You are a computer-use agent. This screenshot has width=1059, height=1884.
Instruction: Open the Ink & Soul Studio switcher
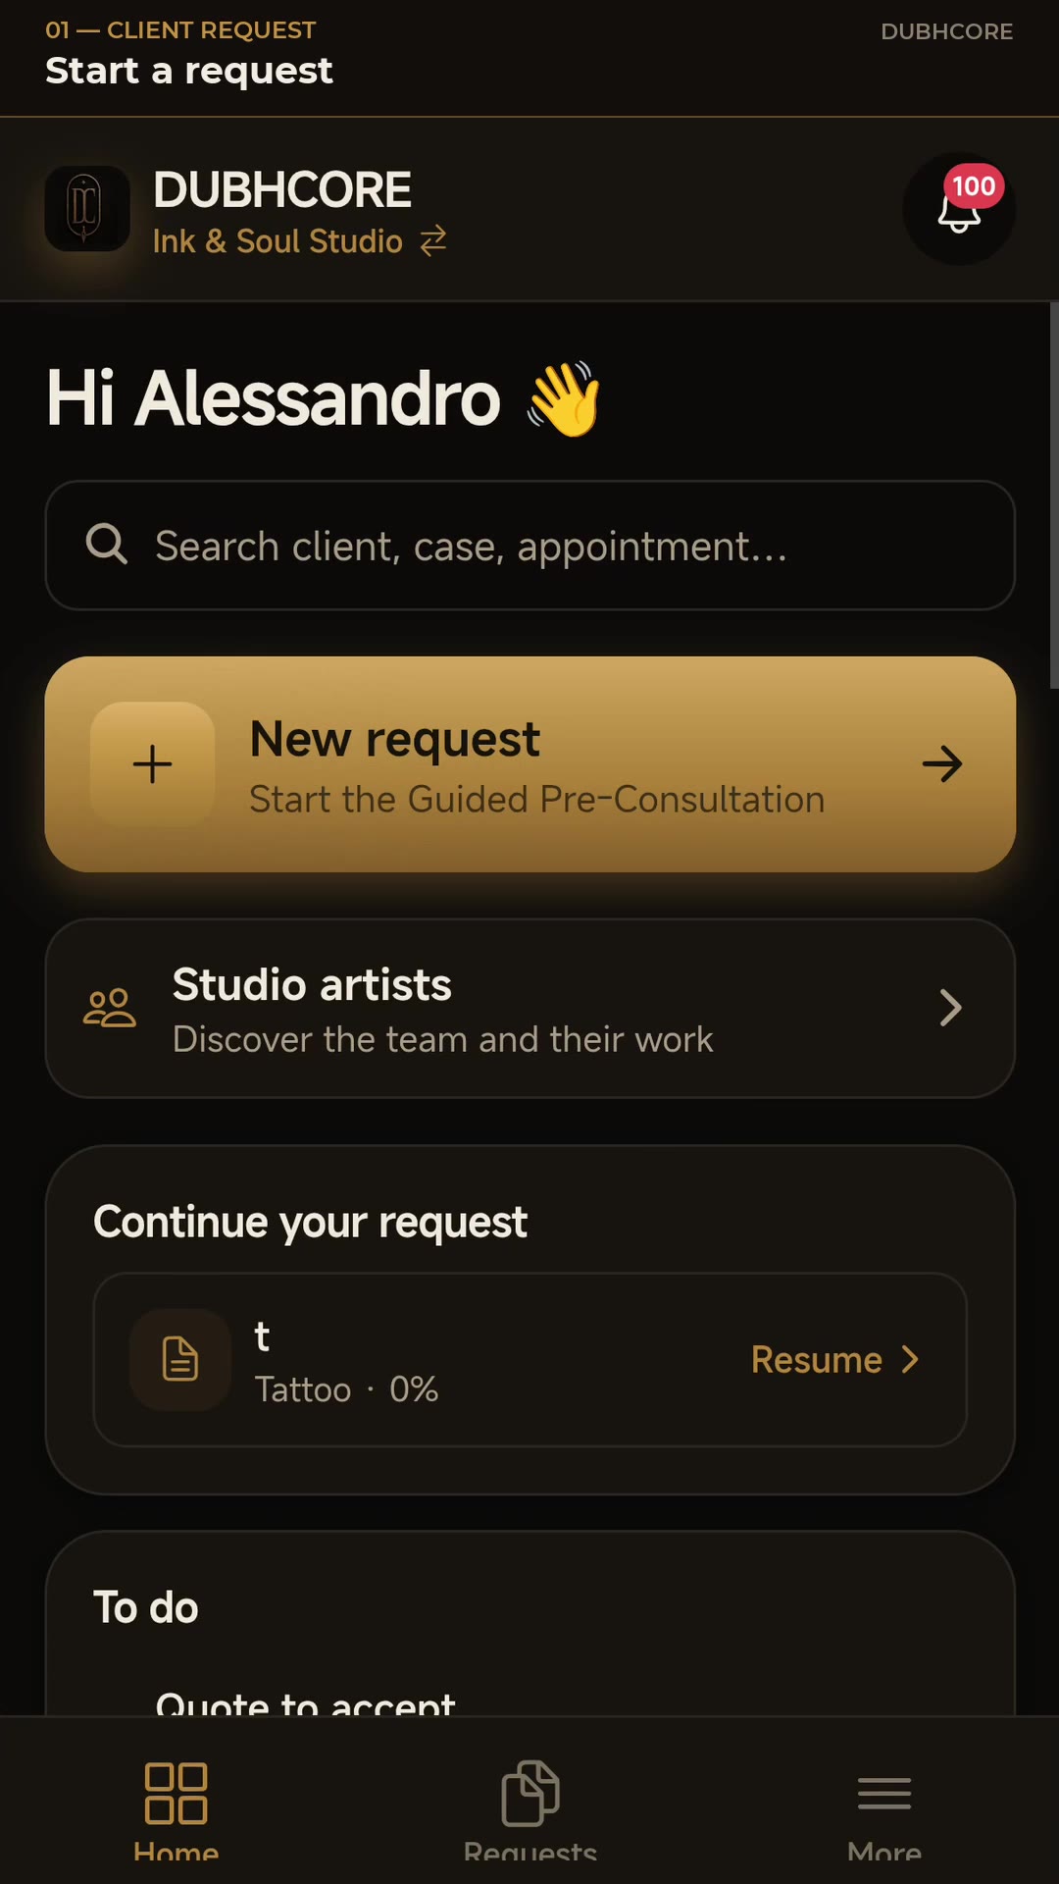(x=300, y=240)
